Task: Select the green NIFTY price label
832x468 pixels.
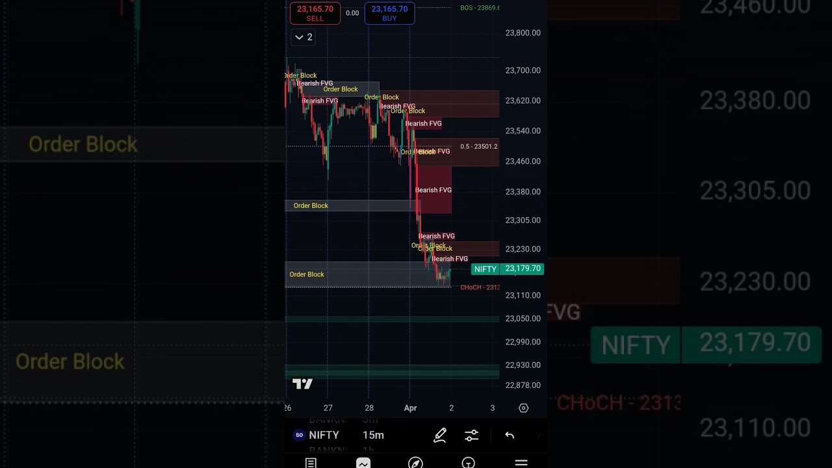Action: (486, 269)
